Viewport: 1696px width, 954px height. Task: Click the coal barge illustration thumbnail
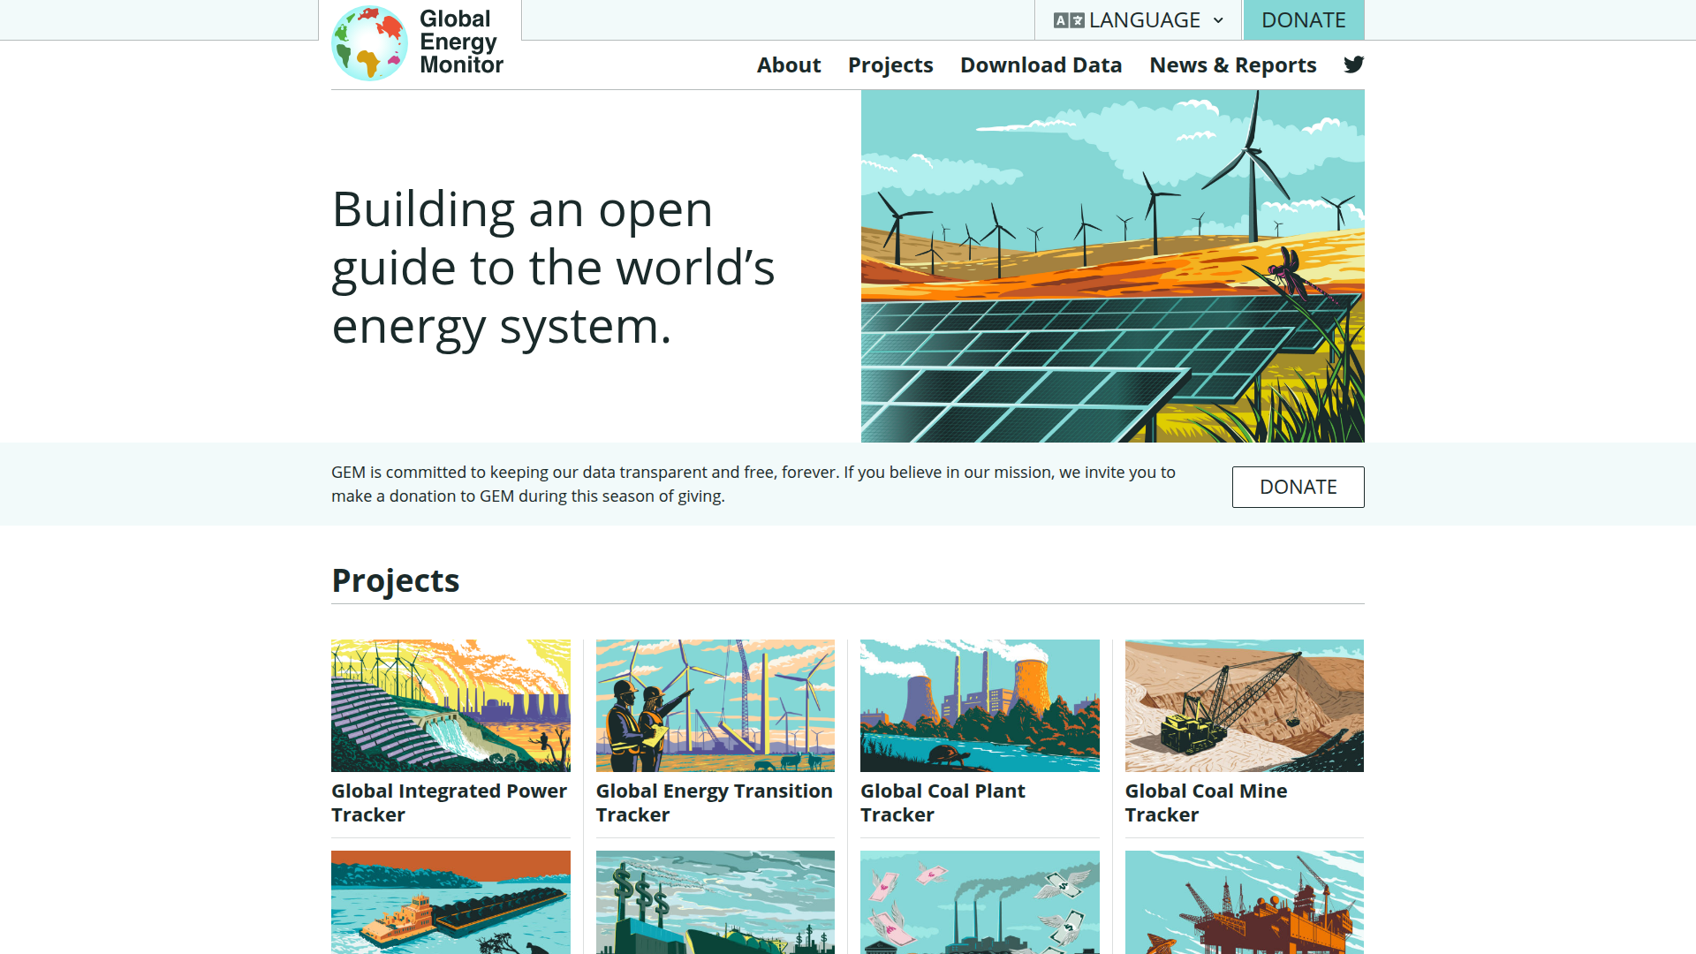point(450,902)
